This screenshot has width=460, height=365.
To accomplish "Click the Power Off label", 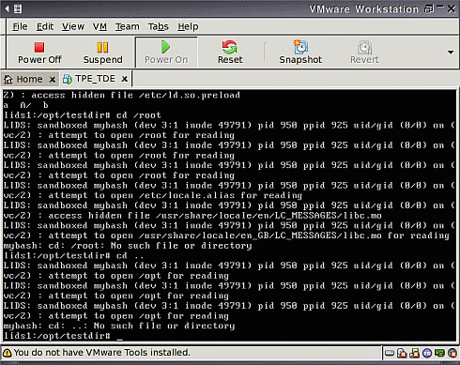I will [39, 59].
